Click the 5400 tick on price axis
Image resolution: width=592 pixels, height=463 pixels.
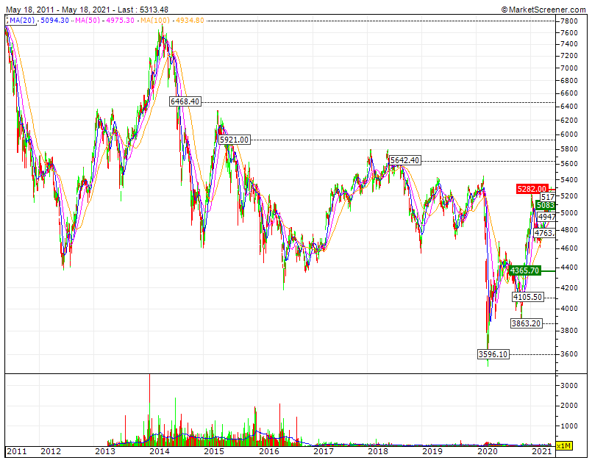tap(569, 179)
